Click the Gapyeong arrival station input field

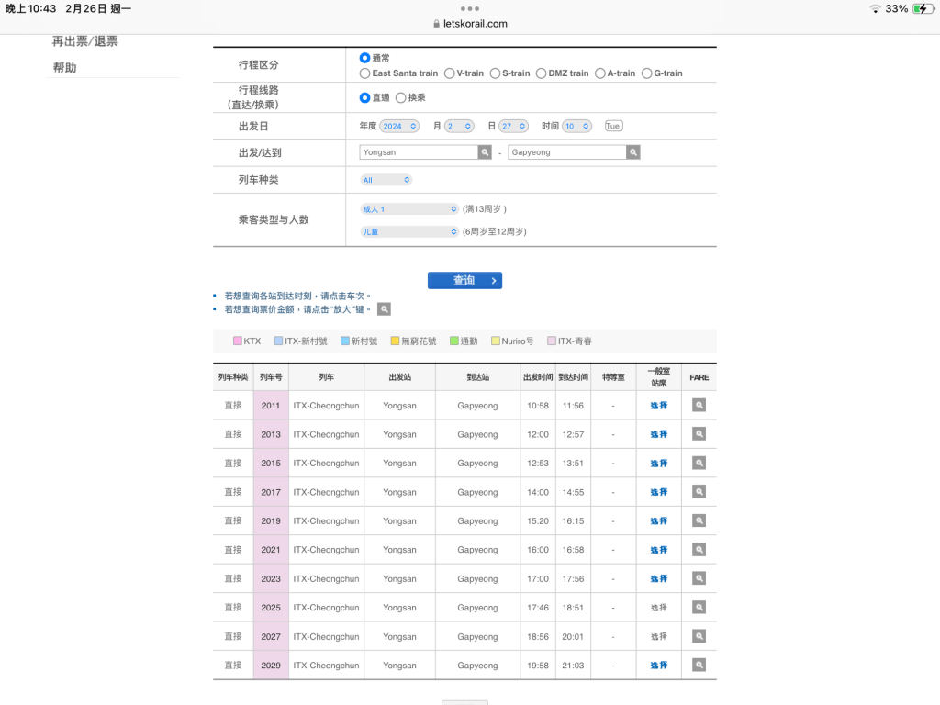click(x=566, y=152)
